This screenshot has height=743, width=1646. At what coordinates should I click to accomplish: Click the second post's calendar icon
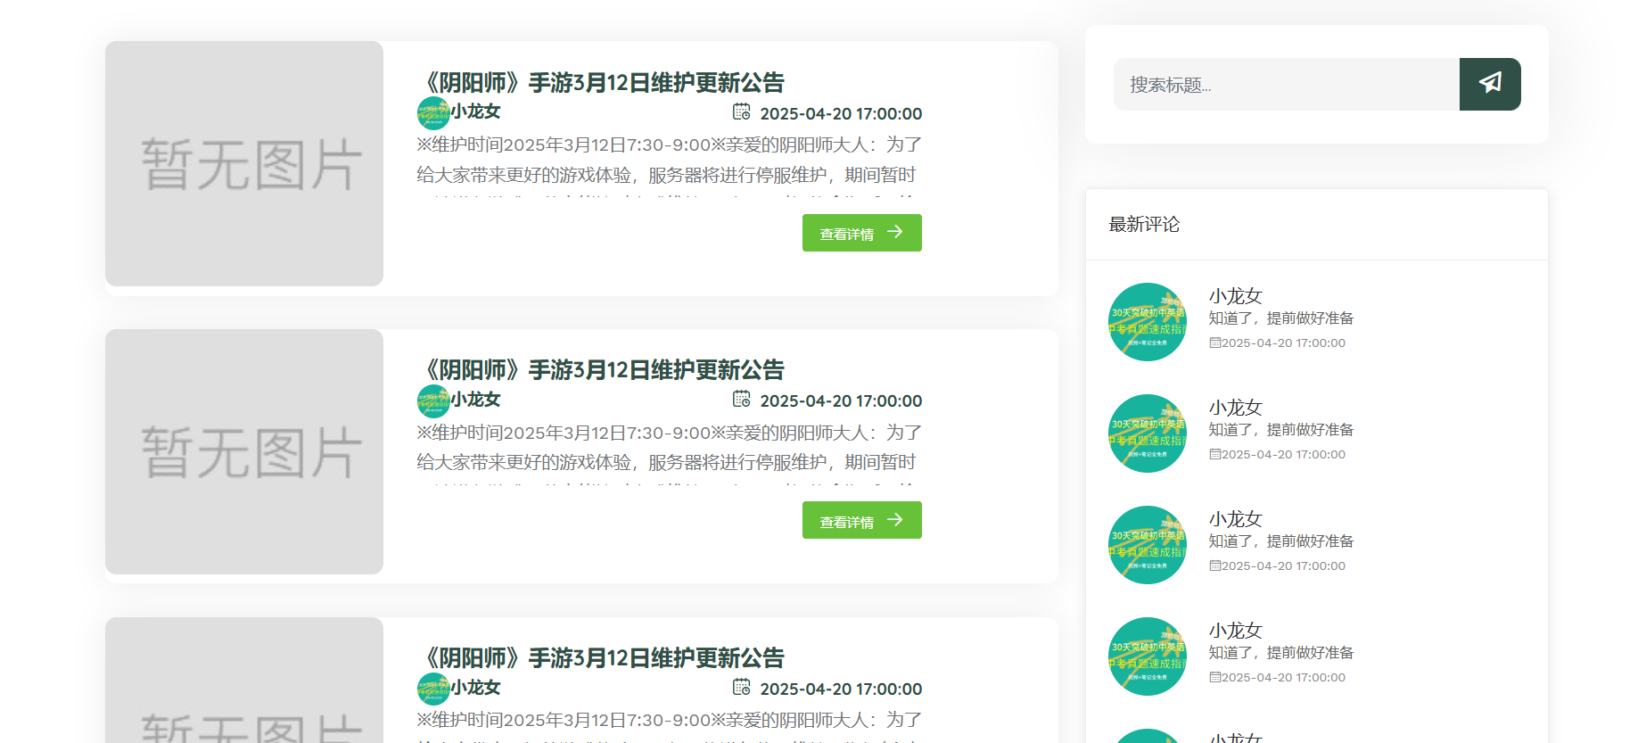click(x=742, y=399)
